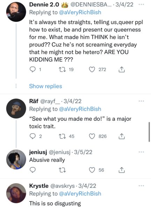Reply to Dennie 2.0's tweet
Viewport: 151px width, 210px height.
(x=33, y=70)
